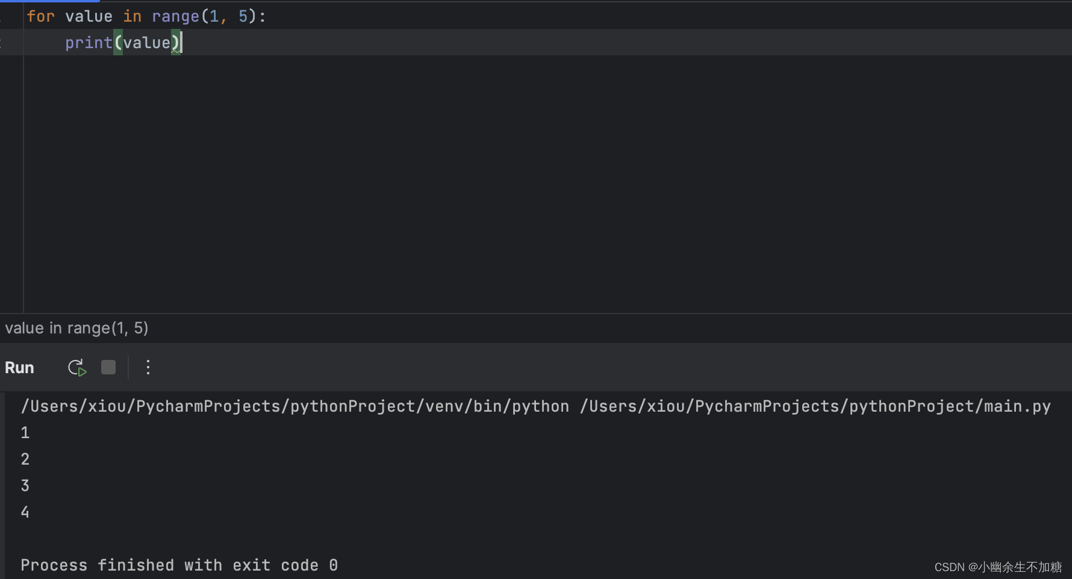
Task: Click the 'range' function name in the code
Action: (x=175, y=16)
